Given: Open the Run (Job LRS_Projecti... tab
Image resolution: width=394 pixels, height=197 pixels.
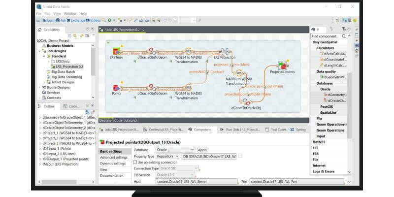Looking at the screenshot, I should tap(240, 130).
